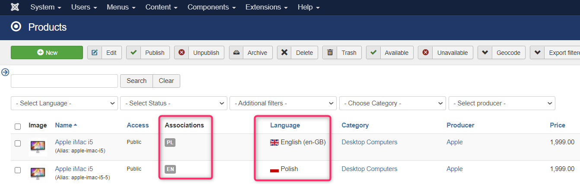The height and width of the screenshot is (184, 580).
Task: Open the Menus menu
Action: 121,7
